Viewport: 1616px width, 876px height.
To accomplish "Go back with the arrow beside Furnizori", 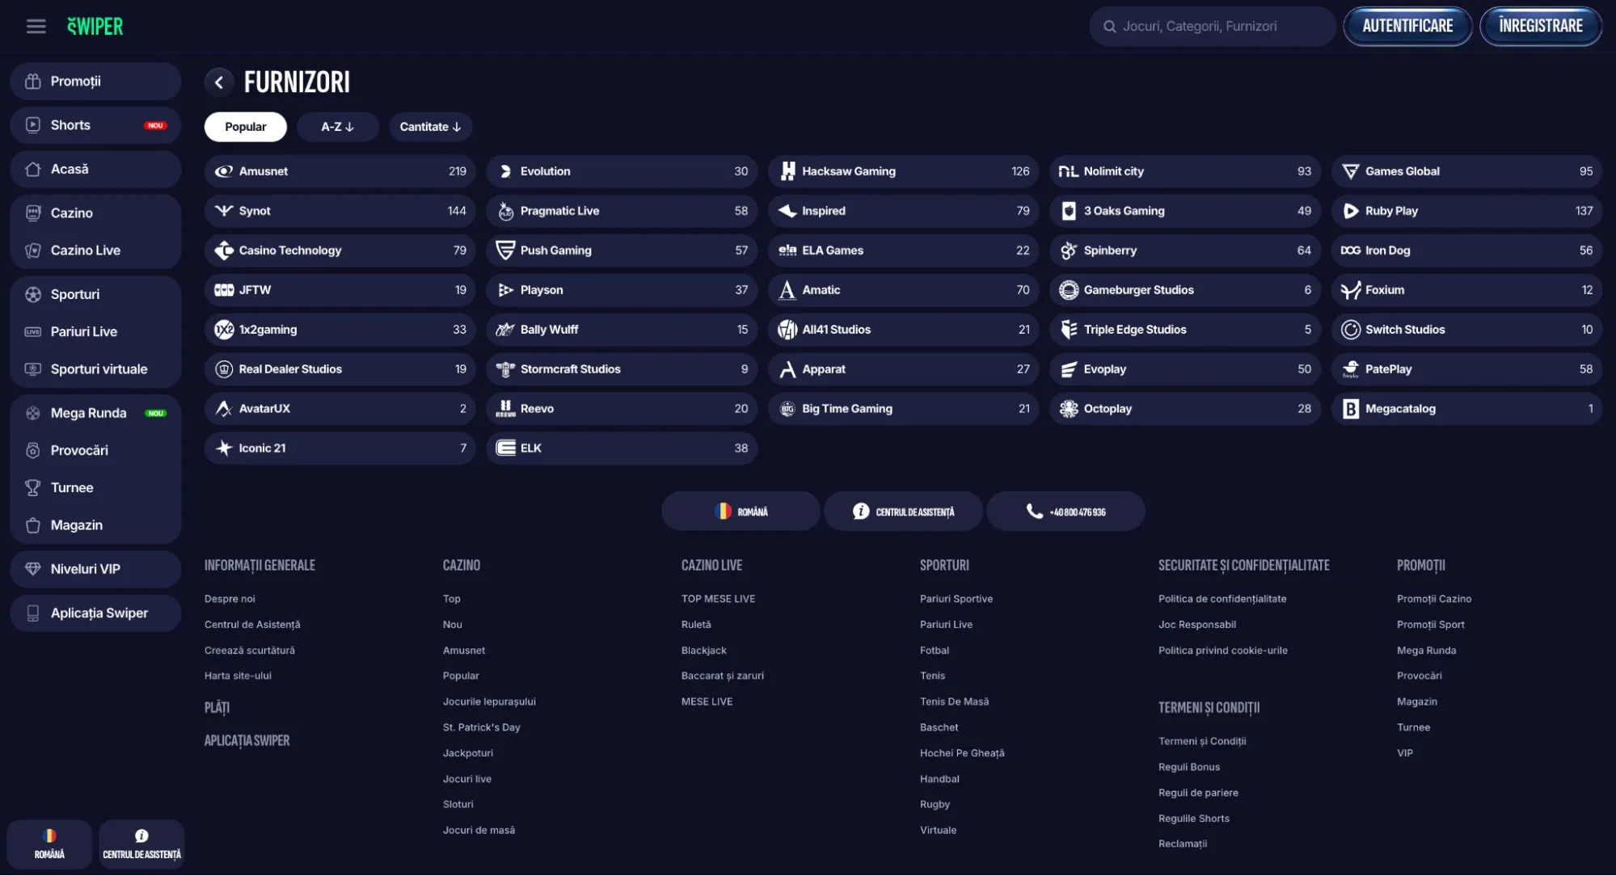I will click(x=219, y=82).
